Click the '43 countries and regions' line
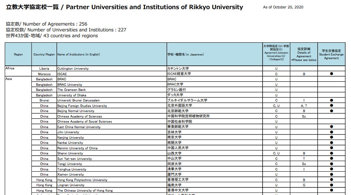Image resolution: width=351 pixels, height=195 pixels. [x=71, y=35]
